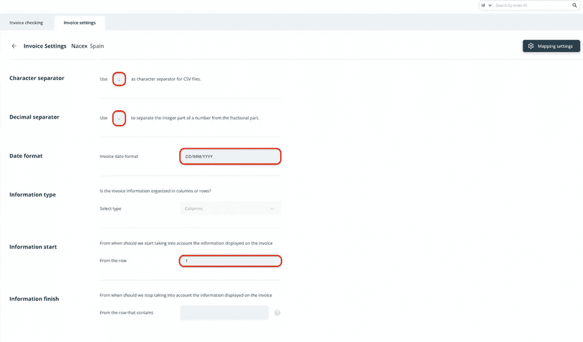Open Mapping settings
This screenshot has width=583, height=342.
[x=551, y=46]
